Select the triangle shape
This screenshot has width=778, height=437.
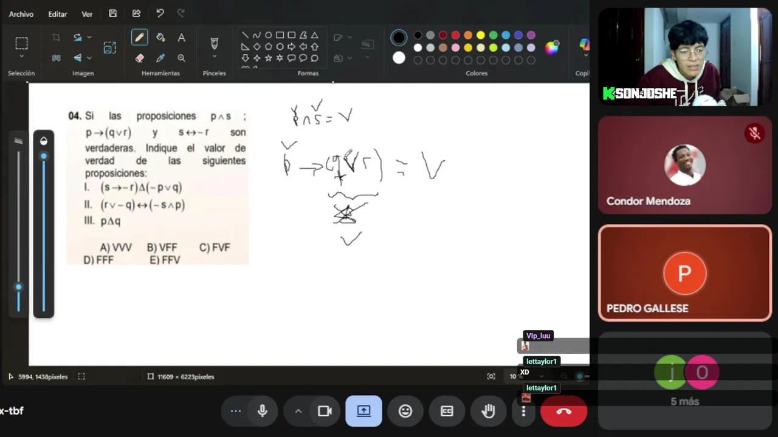tap(314, 35)
